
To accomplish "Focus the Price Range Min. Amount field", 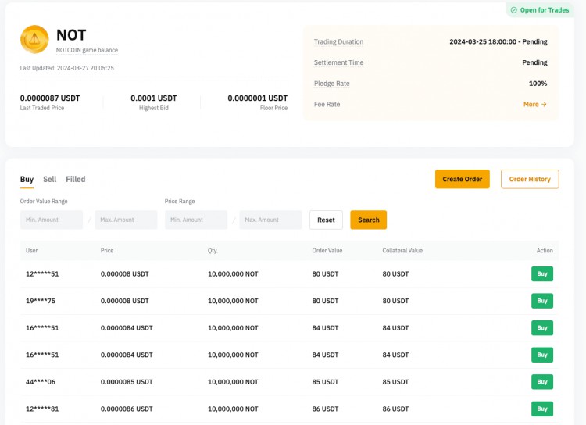I will [196, 220].
